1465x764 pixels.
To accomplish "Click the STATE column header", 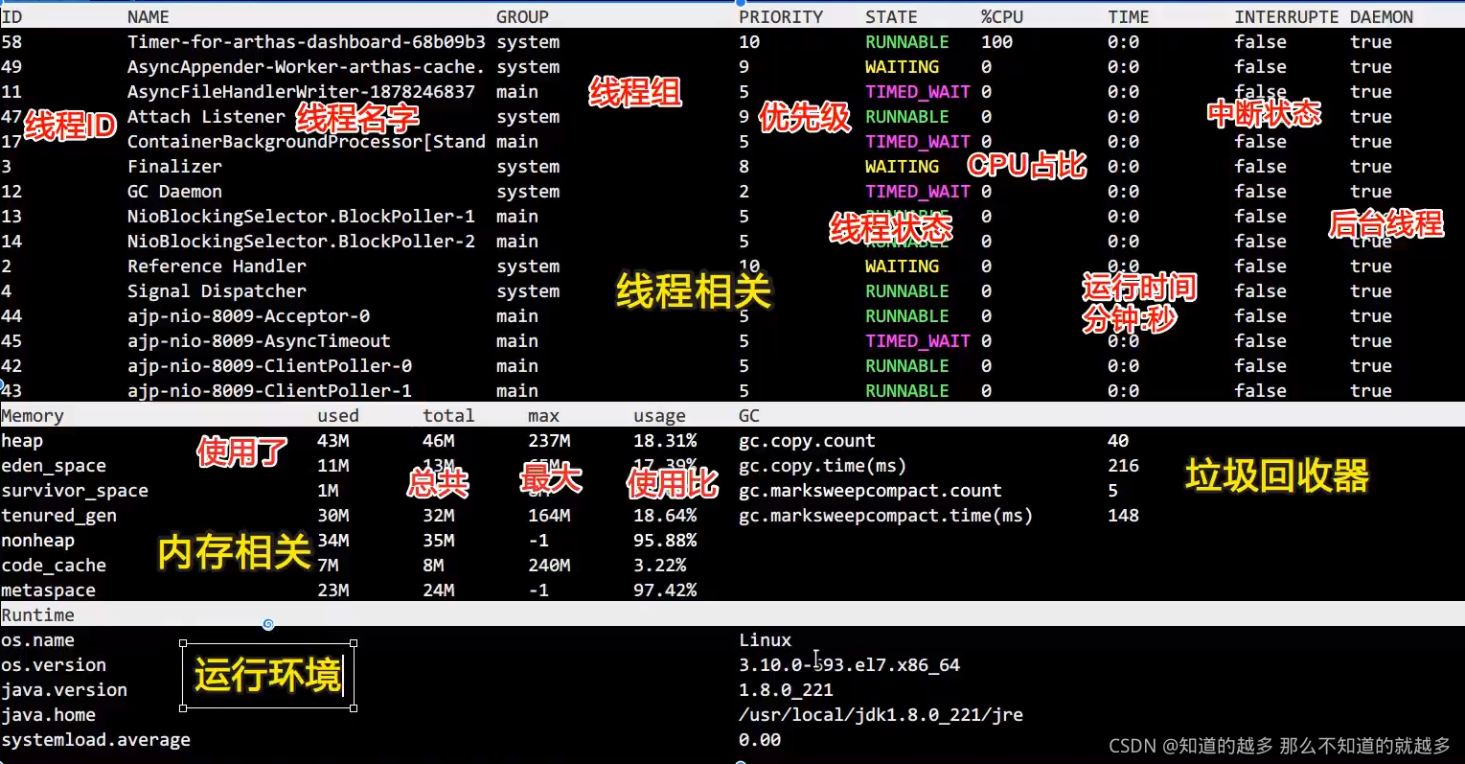I will (x=891, y=17).
